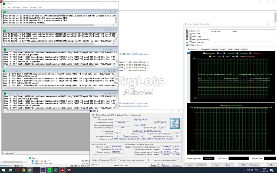Toggle CPU Core #1 graph checkbox
The width and height of the screenshot is (277, 173).
click(x=224, y=54)
